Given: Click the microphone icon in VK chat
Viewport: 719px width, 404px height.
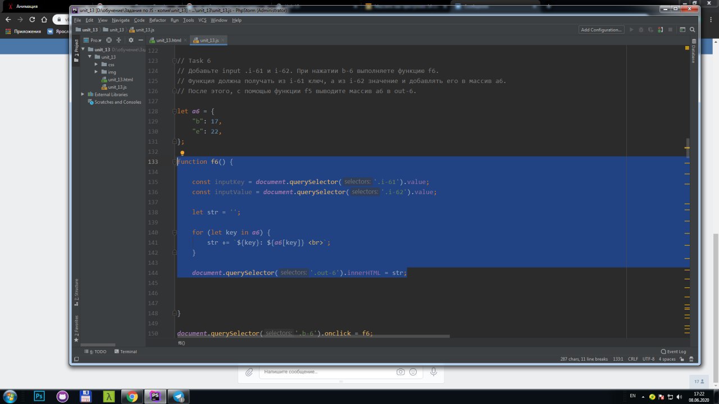Looking at the screenshot, I should [x=433, y=371].
